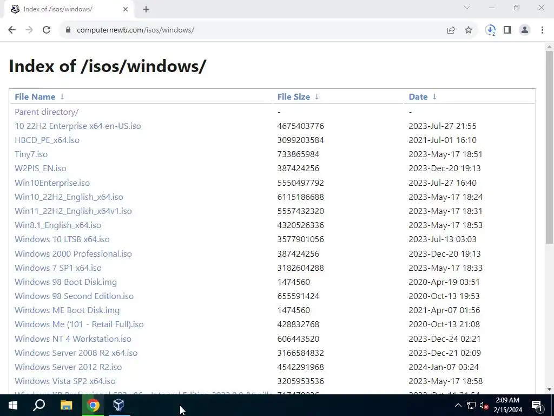Image resolution: width=554 pixels, height=416 pixels.
Task: Download Windows 10 LTSB x64.iso
Action: click(62, 239)
